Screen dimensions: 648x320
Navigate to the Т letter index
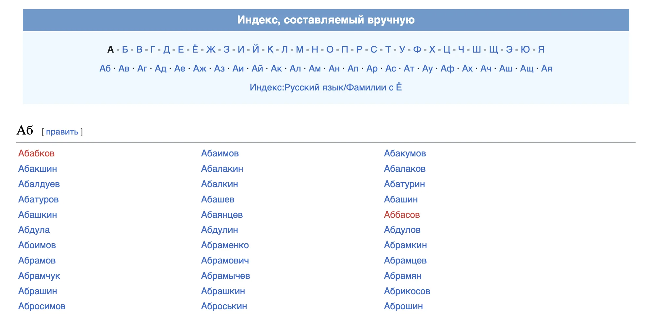[x=389, y=50]
